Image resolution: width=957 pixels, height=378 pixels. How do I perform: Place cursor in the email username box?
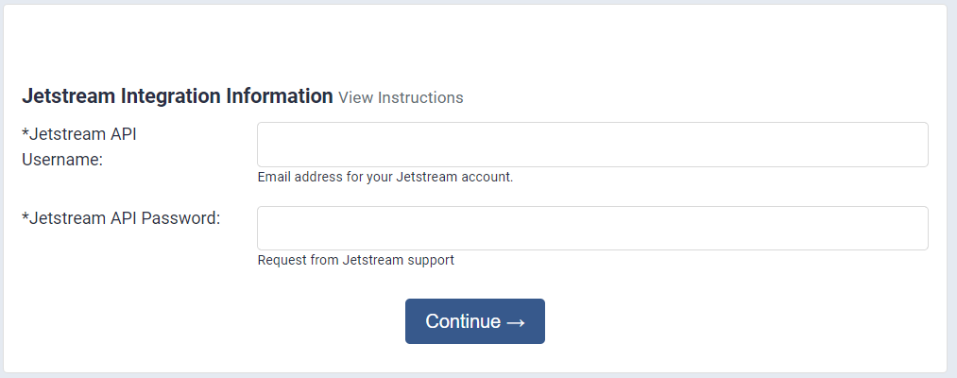592,145
